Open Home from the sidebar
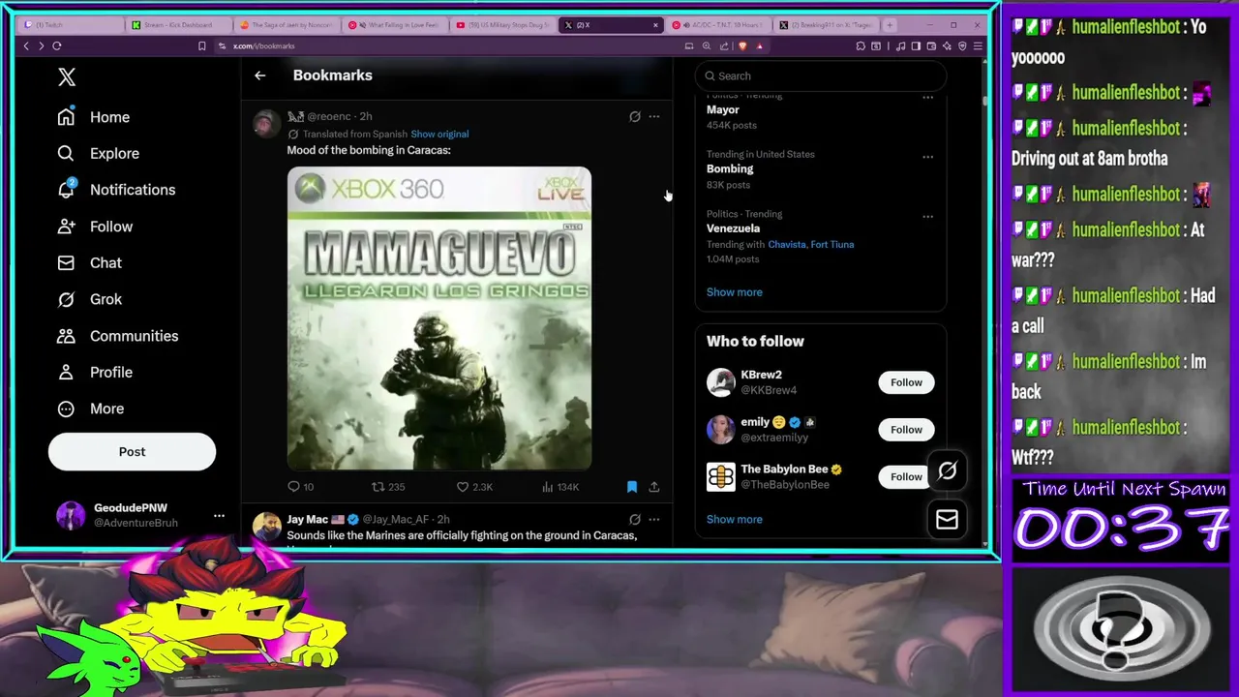 (93, 117)
